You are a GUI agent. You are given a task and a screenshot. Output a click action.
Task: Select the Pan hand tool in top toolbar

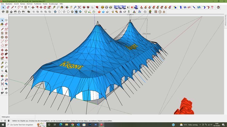(71, 7)
